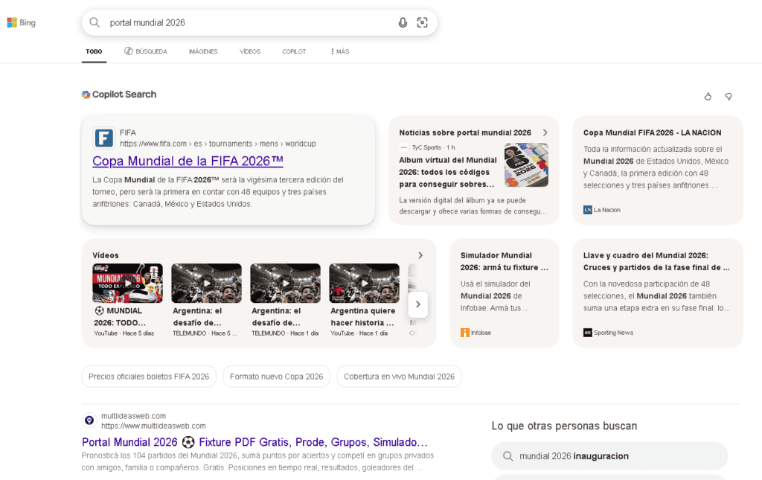Open Portal Mundial 2026 multiideasweb result
Image resolution: width=762 pixels, height=480 pixels.
click(x=254, y=442)
